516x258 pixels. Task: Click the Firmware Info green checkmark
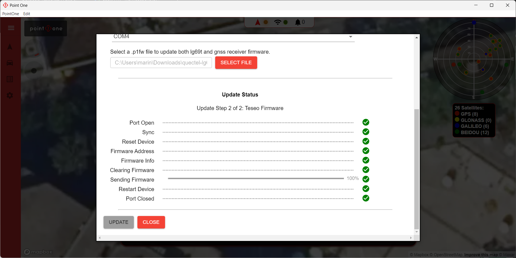[x=366, y=160]
